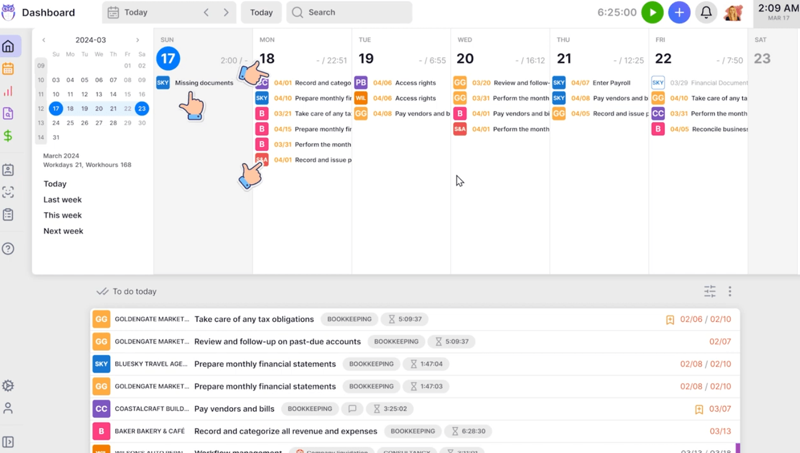Click bookmark icon on Take care of any tax obligations row
This screenshot has width=800, height=453.
(x=670, y=320)
